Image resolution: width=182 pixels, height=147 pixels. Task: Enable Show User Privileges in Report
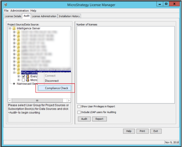[79, 107]
